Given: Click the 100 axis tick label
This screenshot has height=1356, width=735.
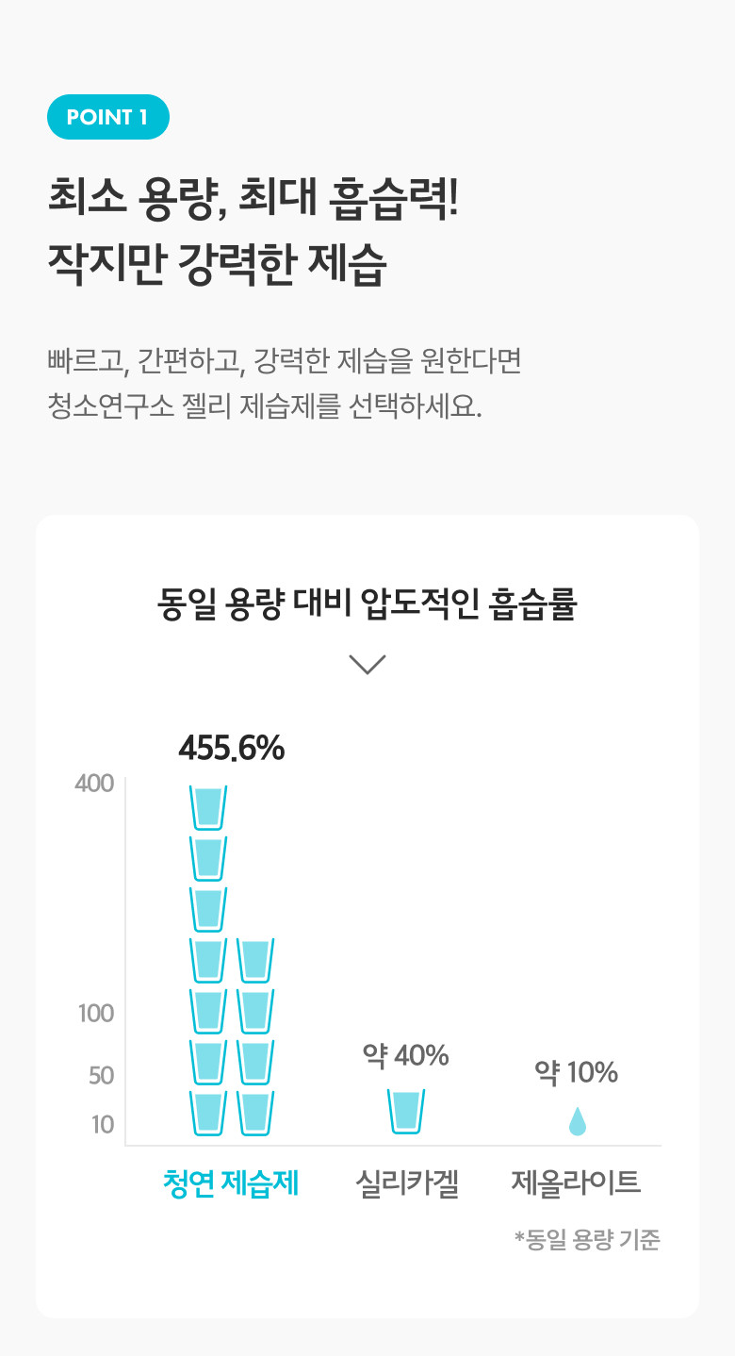Looking at the screenshot, I should pos(95,1014).
